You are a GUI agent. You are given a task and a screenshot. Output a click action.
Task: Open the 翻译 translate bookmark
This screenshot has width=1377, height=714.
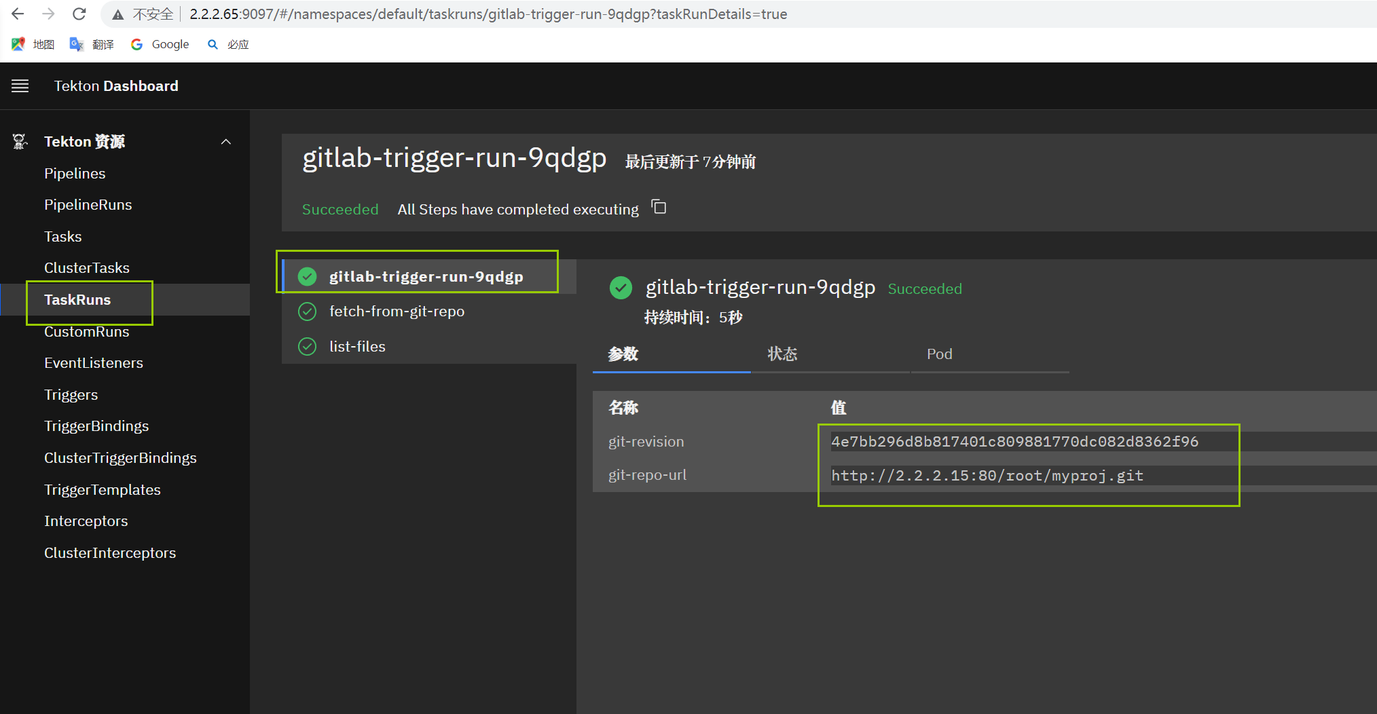pyautogui.click(x=92, y=44)
